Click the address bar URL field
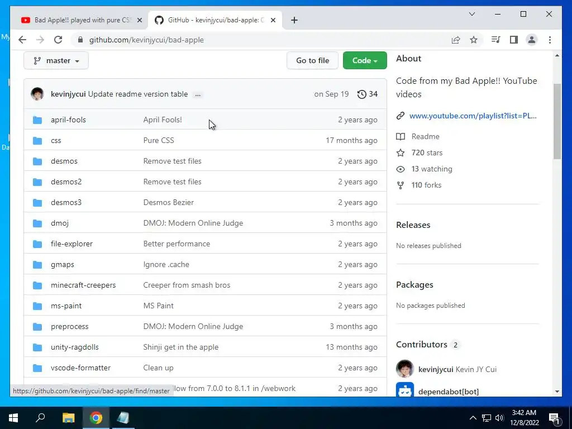This screenshot has width=572, height=429. click(x=255, y=40)
